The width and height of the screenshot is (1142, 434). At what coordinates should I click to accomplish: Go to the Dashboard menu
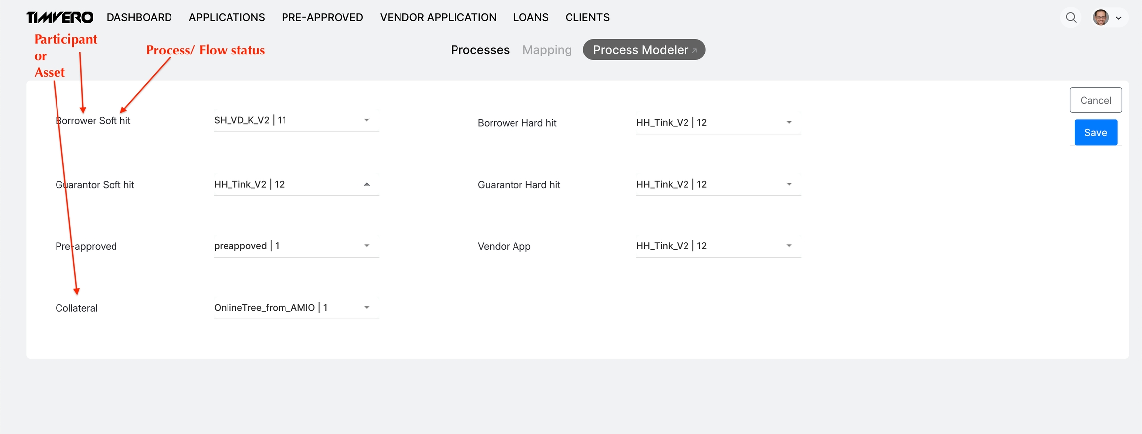139,18
